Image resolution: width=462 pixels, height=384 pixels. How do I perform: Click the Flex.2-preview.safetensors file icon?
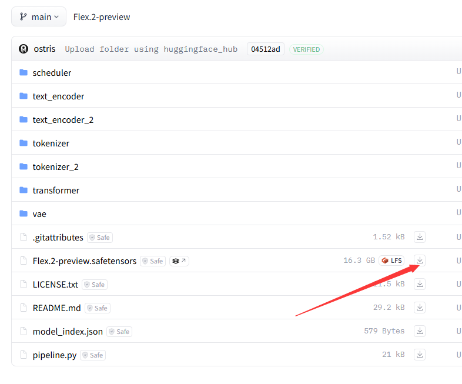pos(24,261)
